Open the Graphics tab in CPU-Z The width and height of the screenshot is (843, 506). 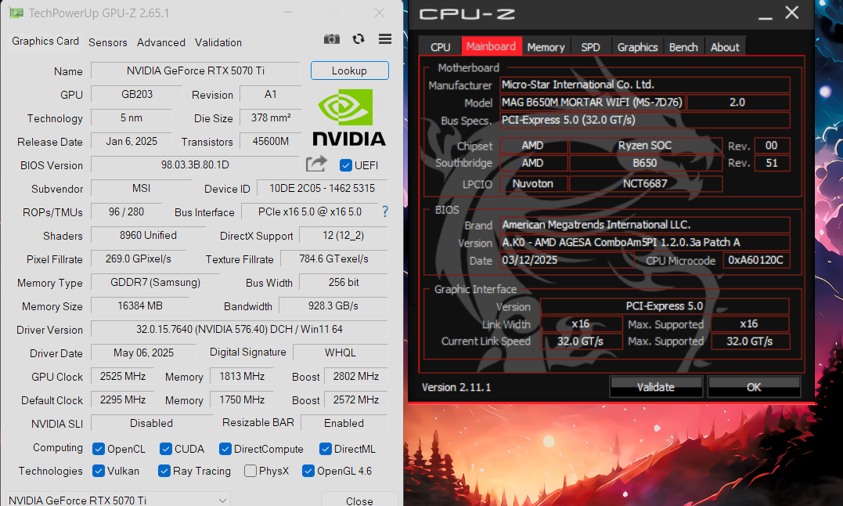(637, 47)
